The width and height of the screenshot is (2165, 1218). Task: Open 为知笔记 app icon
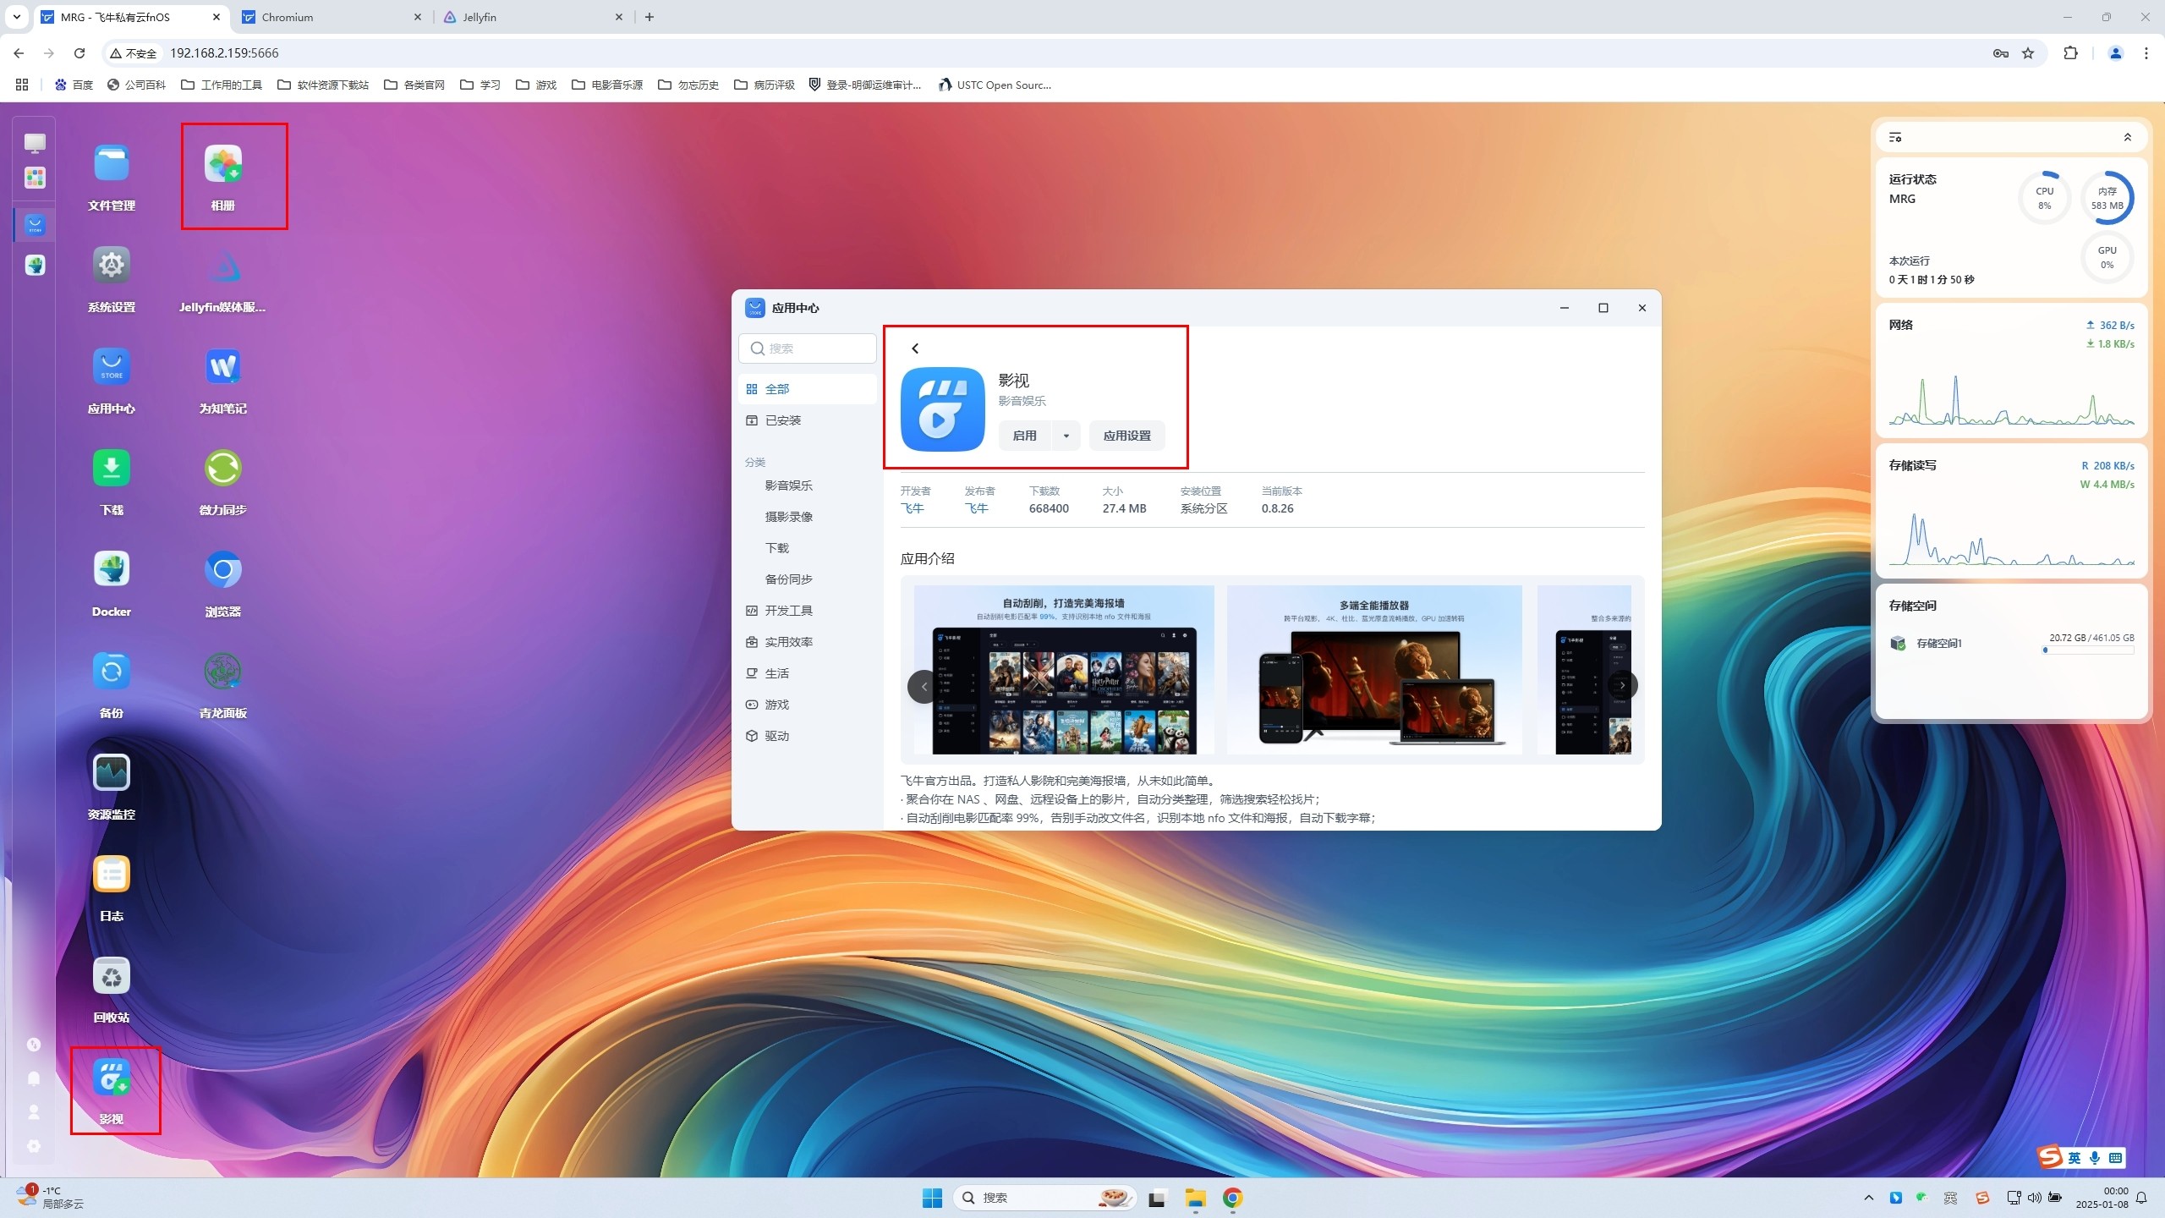[223, 367]
